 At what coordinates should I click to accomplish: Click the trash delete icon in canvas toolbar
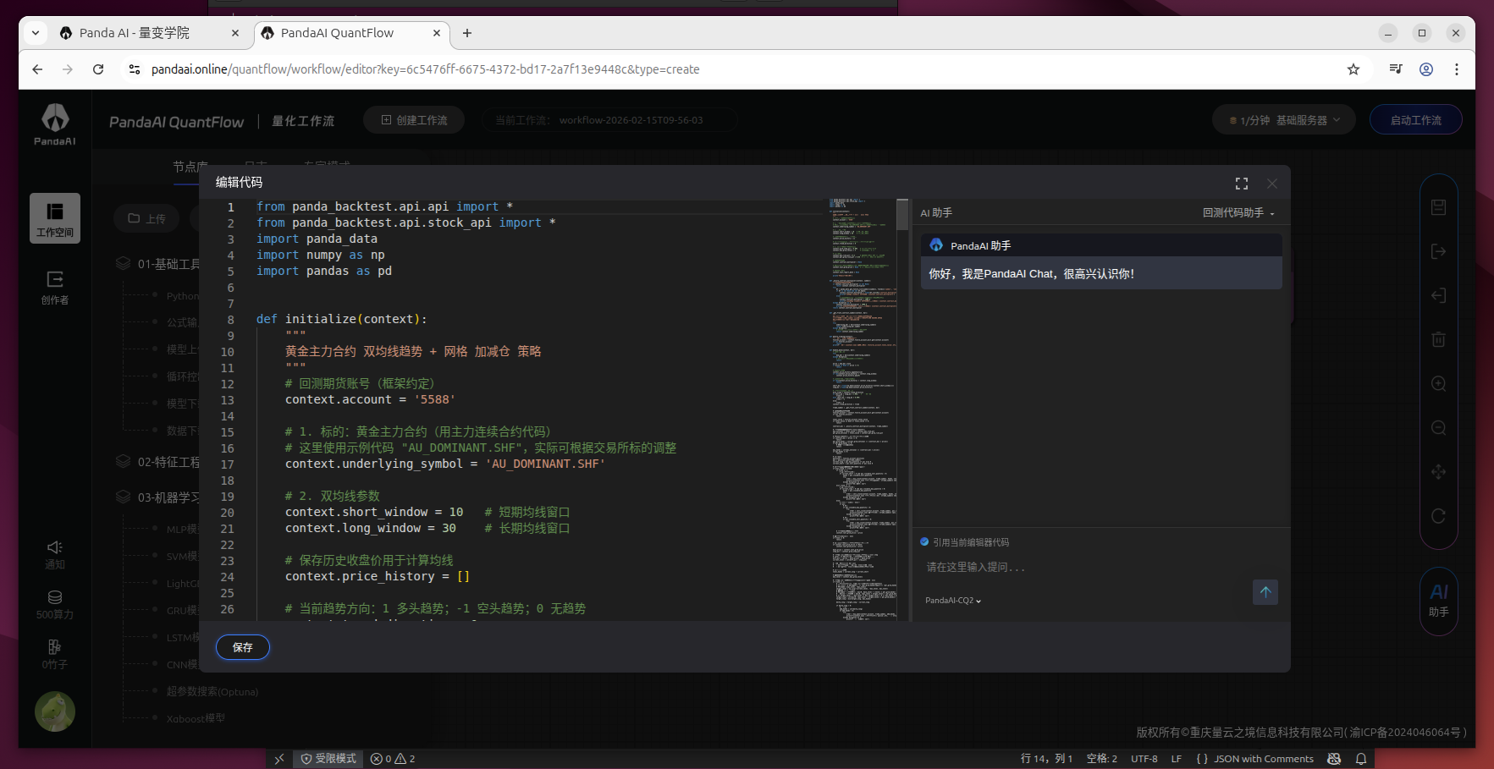(x=1438, y=339)
